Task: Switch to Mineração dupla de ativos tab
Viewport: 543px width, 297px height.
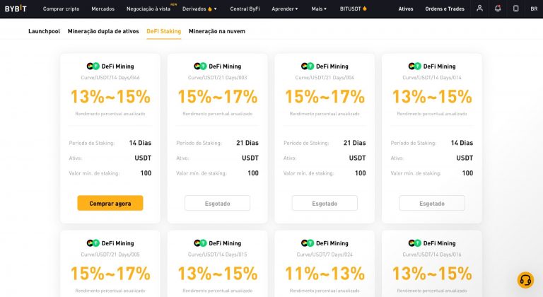Action: tap(103, 31)
